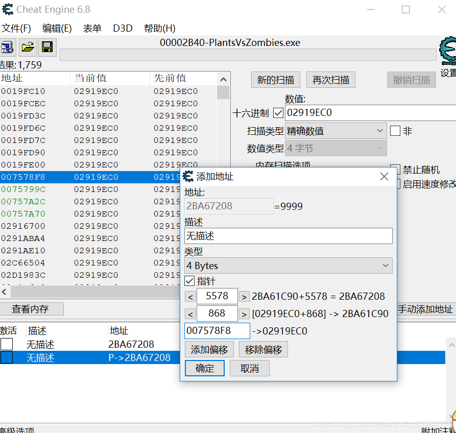
Task: Click the 数值 input field with 02919EC0
Action: click(x=370, y=113)
